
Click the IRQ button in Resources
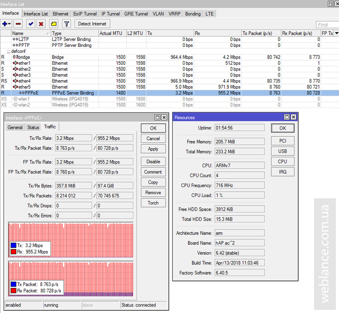282,171
